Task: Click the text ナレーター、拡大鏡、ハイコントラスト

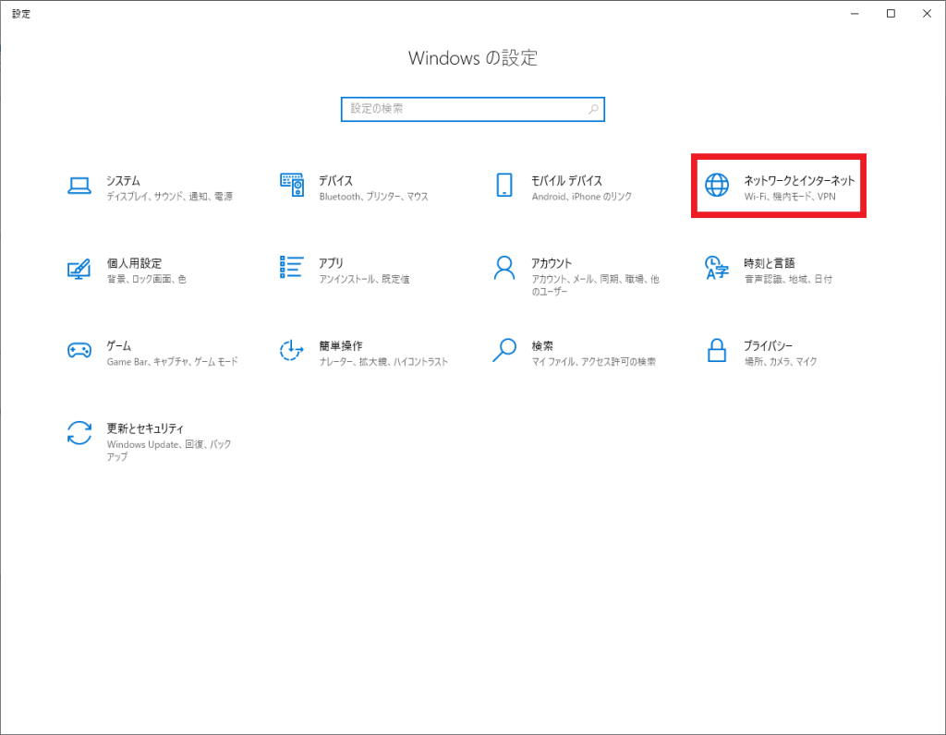Action: [x=383, y=362]
